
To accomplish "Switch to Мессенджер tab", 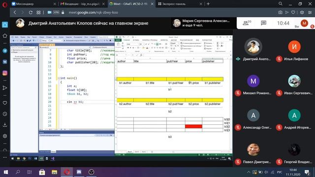I will (34, 4).
